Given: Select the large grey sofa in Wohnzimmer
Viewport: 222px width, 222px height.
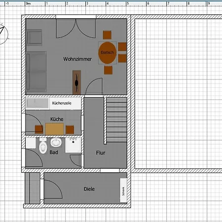Looking at the screenshot, I should coord(36,72).
